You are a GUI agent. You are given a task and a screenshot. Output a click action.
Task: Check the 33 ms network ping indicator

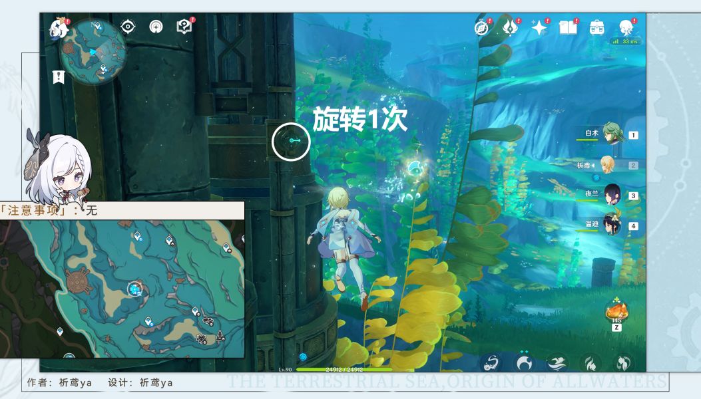[x=626, y=41]
